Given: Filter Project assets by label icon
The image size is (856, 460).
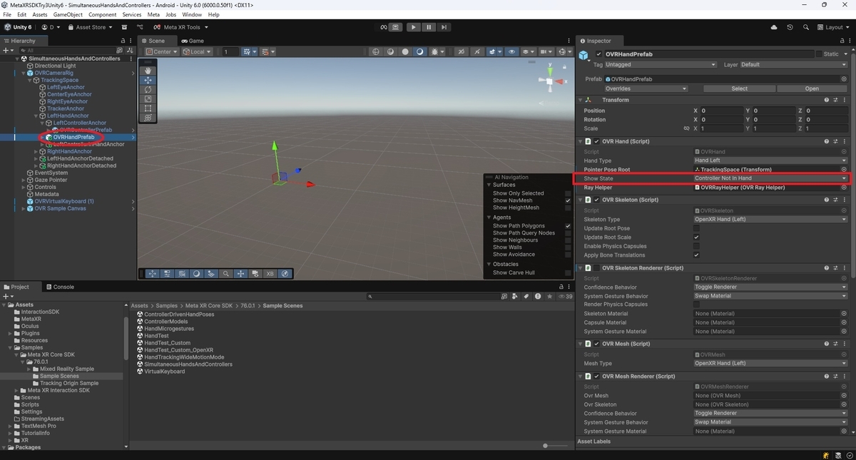Looking at the screenshot, I should point(526,296).
